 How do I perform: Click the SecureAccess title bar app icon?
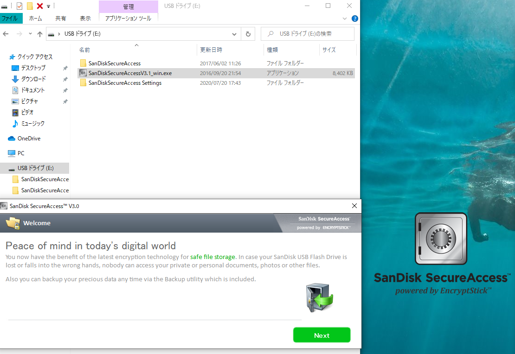click(x=4, y=206)
